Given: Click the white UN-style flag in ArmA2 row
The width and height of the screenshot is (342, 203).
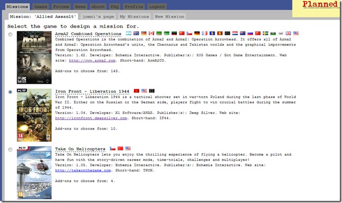Looking at the screenshot, I should 281,33.
